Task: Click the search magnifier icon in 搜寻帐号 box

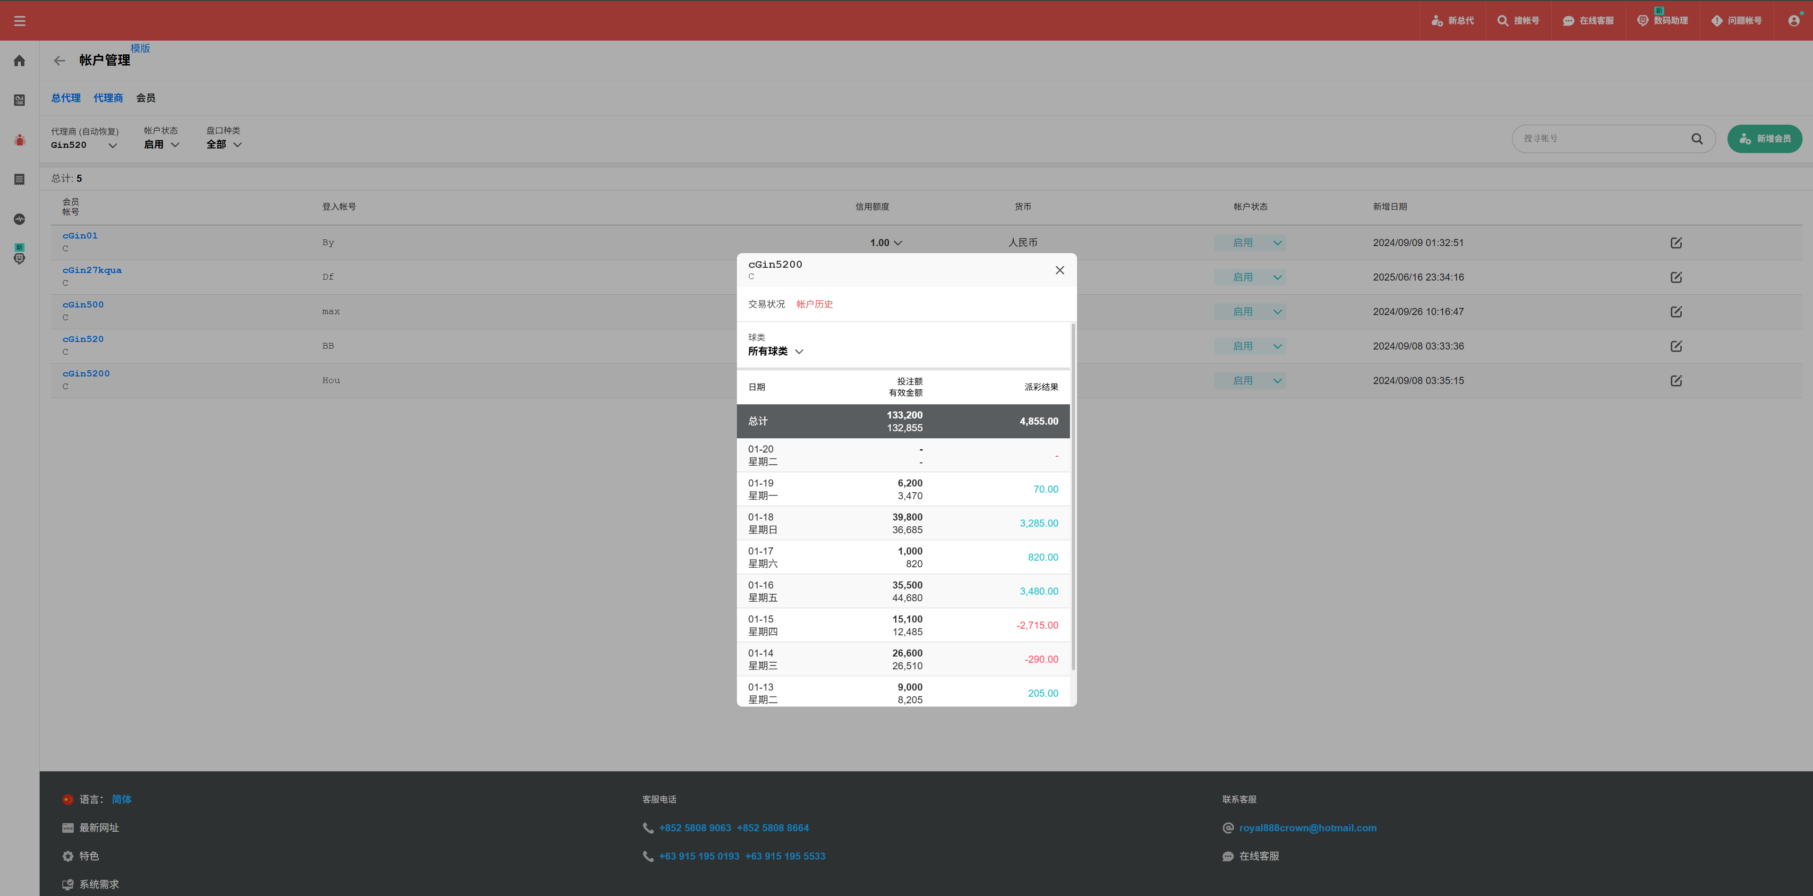Action: [1697, 139]
